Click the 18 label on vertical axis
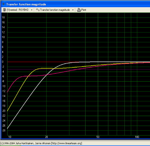The width and height of the screenshot is (150, 146). pos(3,17)
